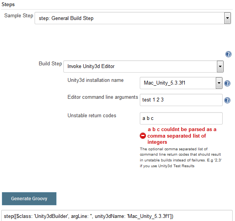Click the Steps section heading
The width and height of the screenshot is (235, 221).
(x=8, y=4)
